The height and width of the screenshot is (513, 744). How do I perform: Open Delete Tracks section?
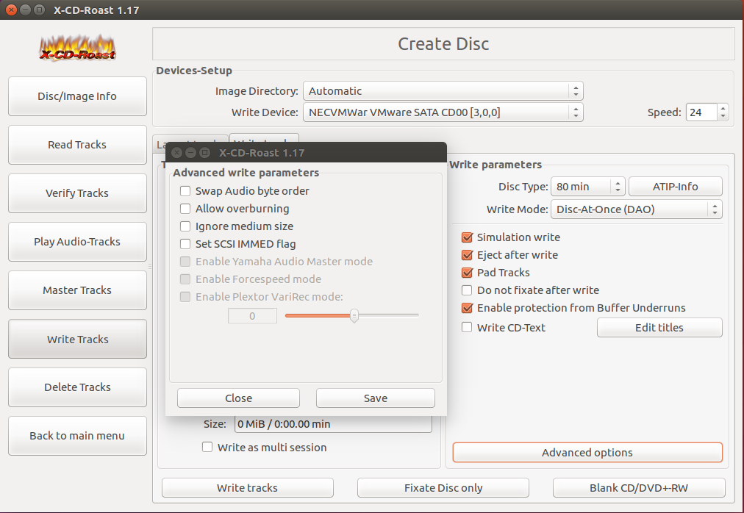(x=77, y=387)
